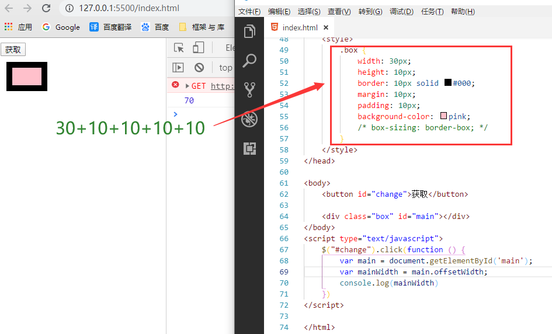Open the 百度 bookmark
The image size is (552, 334).
tap(155, 27)
